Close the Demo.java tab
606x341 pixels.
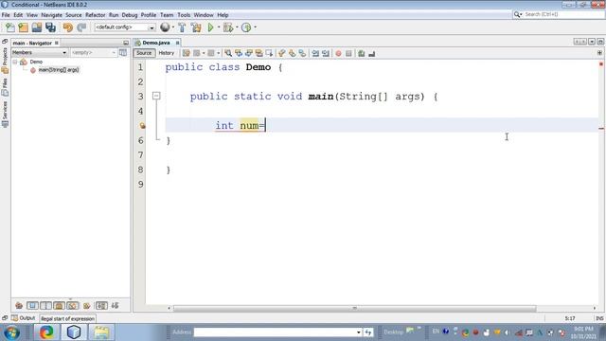177,43
